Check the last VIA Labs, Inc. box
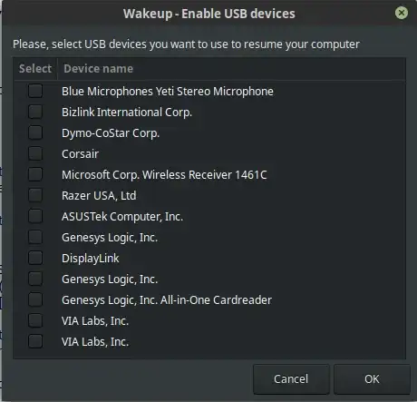 tap(35, 341)
